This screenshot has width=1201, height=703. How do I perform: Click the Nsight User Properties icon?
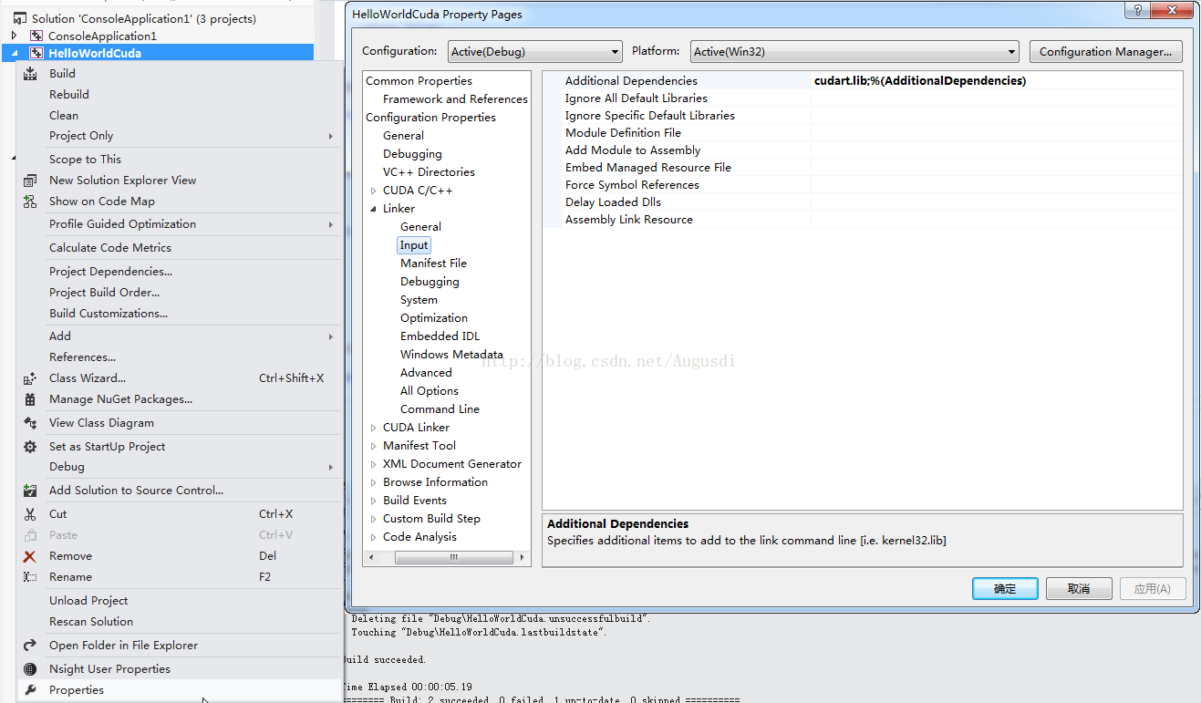click(x=30, y=669)
